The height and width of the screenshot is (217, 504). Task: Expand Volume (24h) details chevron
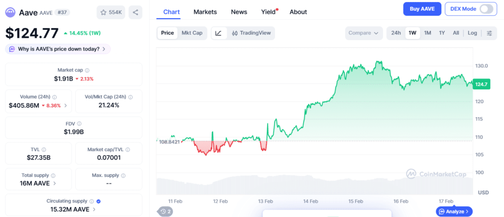pos(65,106)
